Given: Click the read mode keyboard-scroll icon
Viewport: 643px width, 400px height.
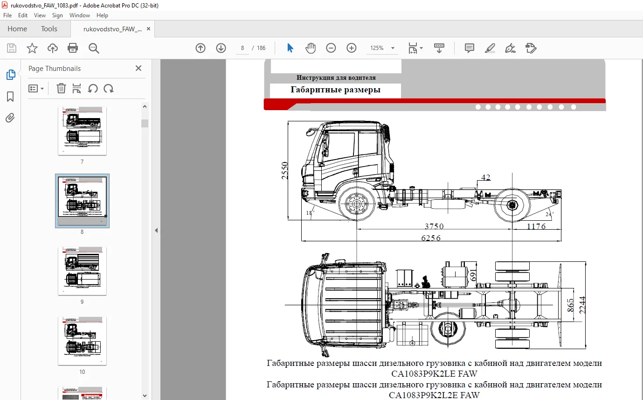Looking at the screenshot, I should 439,48.
